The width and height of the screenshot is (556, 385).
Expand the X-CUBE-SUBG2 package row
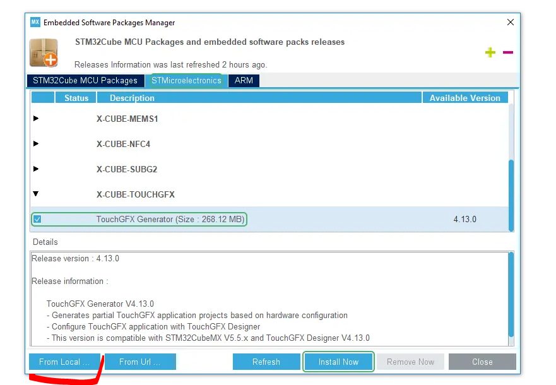[36, 169]
